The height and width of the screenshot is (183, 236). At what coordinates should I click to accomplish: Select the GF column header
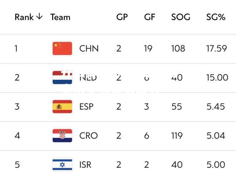point(149,17)
